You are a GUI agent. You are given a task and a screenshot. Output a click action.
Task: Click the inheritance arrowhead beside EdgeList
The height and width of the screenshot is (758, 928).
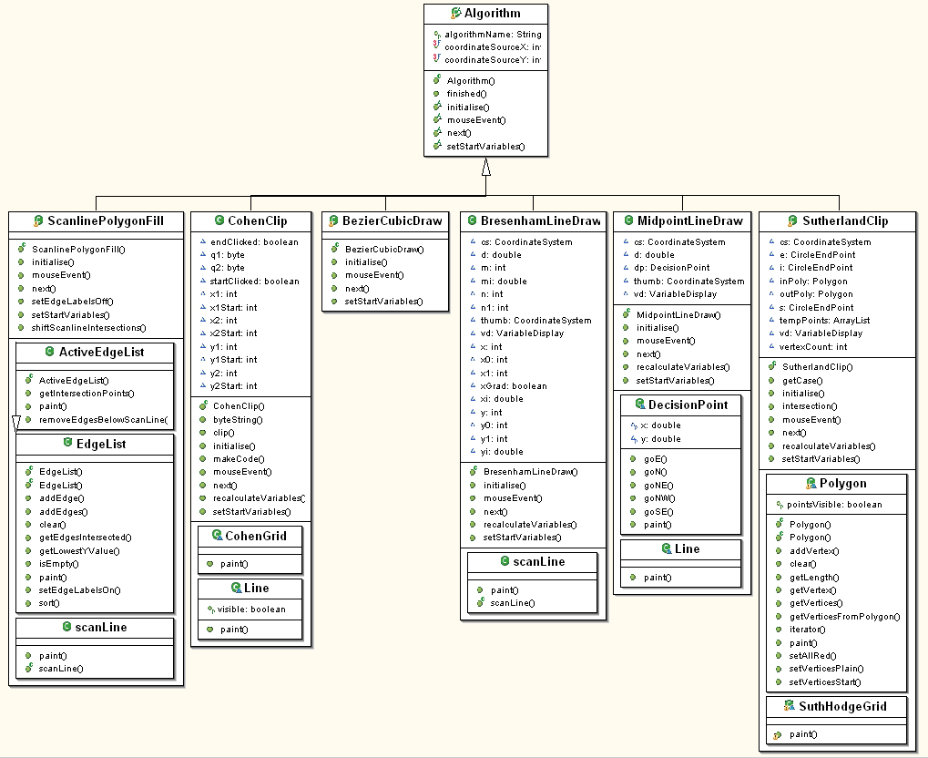(16, 424)
